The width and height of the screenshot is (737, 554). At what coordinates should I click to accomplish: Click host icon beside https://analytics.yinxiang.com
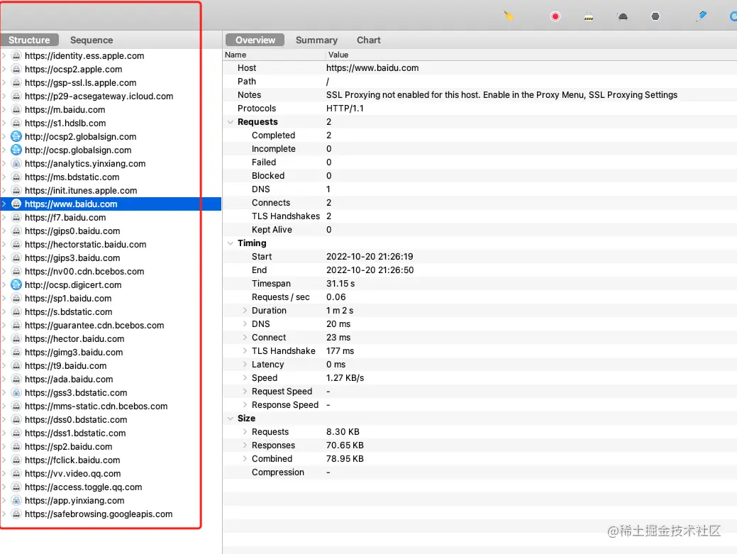point(16,164)
